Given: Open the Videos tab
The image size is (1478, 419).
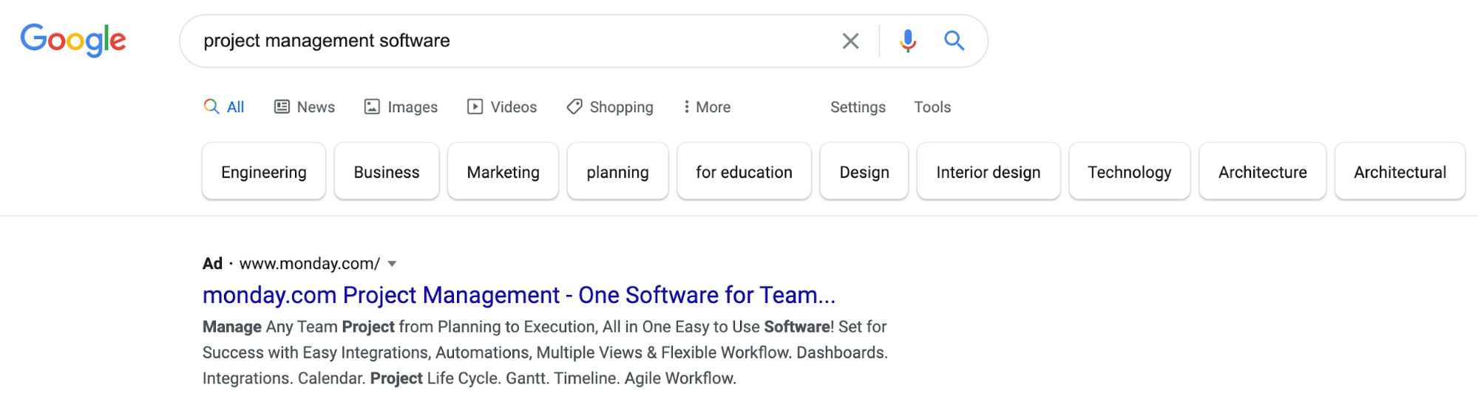Looking at the screenshot, I should click(x=502, y=107).
